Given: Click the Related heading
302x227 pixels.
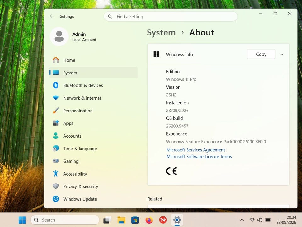Looking at the screenshot, I should tap(155, 199).
